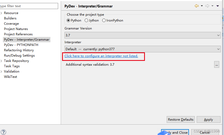Click the Grammar Version label
Viewport: 224px width, 135px height.
(x=78, y=28)
